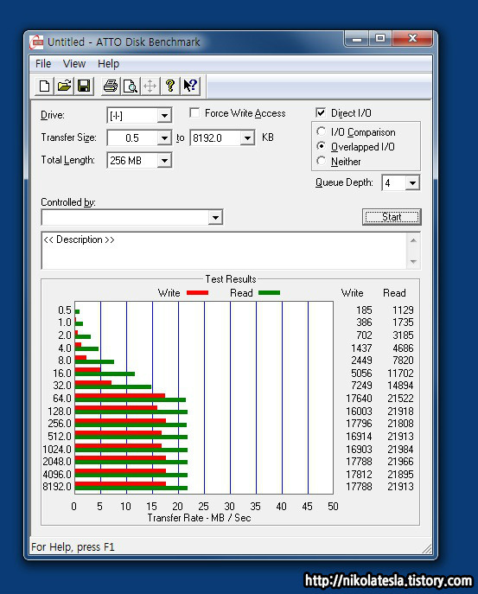Click the Start button
478x594 pixels.
click(392, 217)
